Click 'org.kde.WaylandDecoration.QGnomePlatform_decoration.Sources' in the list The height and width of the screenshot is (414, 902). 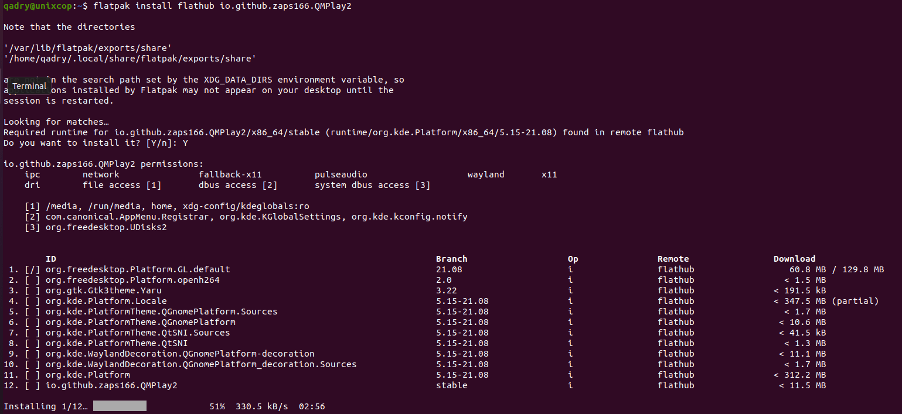point(201,364)
